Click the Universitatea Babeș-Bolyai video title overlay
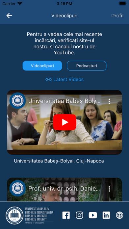The width and height of the screenshot is (129, 229). pyautogui.click(x=64, y=101)
